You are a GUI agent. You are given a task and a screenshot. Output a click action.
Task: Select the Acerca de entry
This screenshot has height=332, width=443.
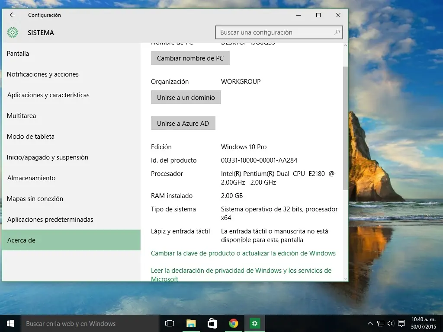click(x=71, y=240)
